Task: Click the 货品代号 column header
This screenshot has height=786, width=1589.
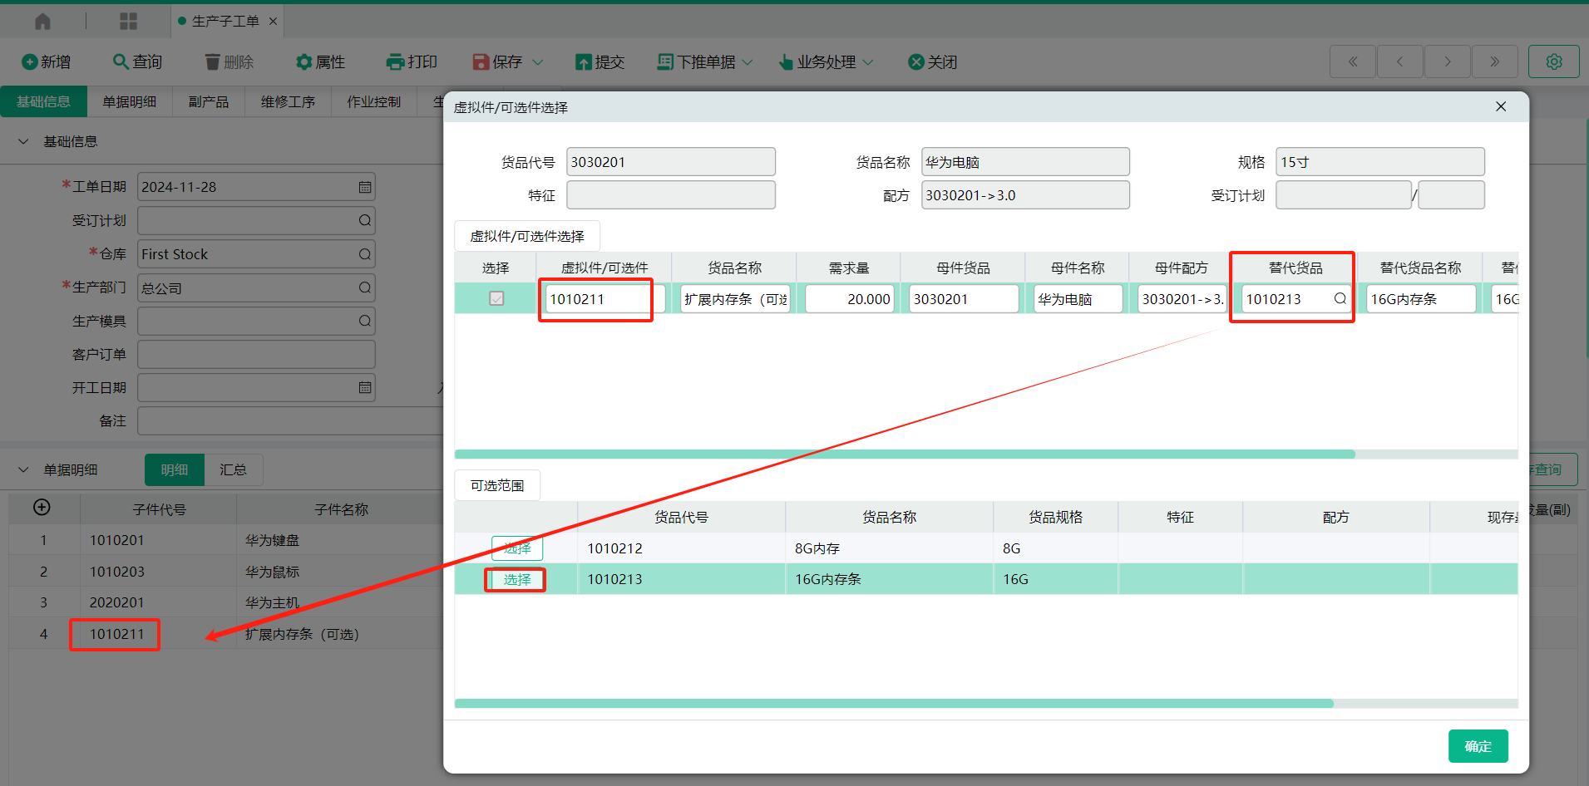Action: (681, 517)
